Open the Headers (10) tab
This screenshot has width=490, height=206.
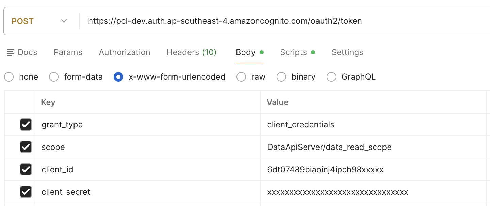pos(191,52)
